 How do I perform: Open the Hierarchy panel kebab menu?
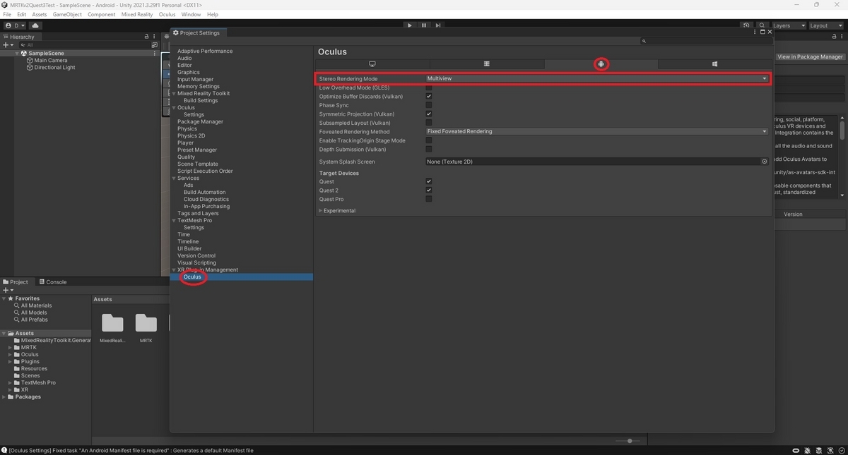click(x=155, y=37)
